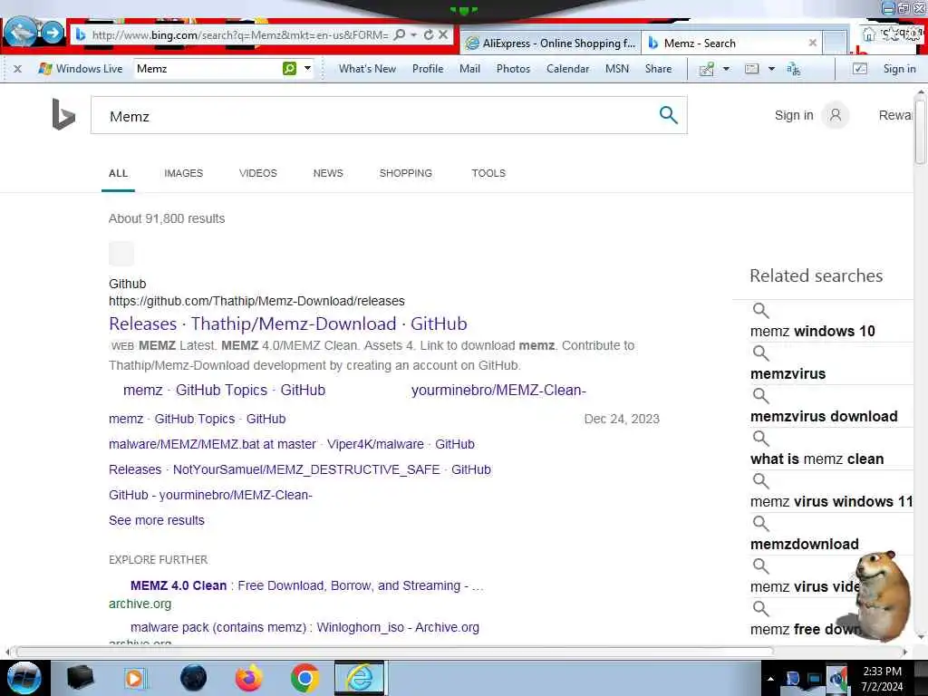Click See more results link
This screenshot has width=928, height=696.
(156, 521)
